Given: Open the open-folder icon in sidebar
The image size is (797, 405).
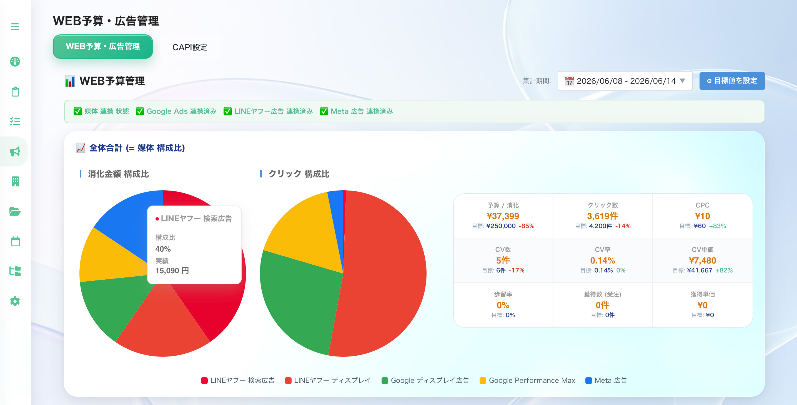Looking at the screenshot, I should (x=15, y=211).
